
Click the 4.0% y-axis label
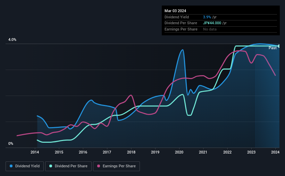pyautogui.click(x=12, y=39)
